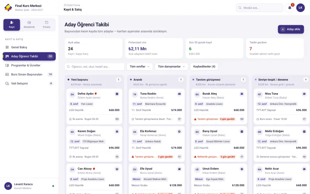The image size is (310, 194).
Task: Click Levent Karaca profile name
Action: click(23, 184)
